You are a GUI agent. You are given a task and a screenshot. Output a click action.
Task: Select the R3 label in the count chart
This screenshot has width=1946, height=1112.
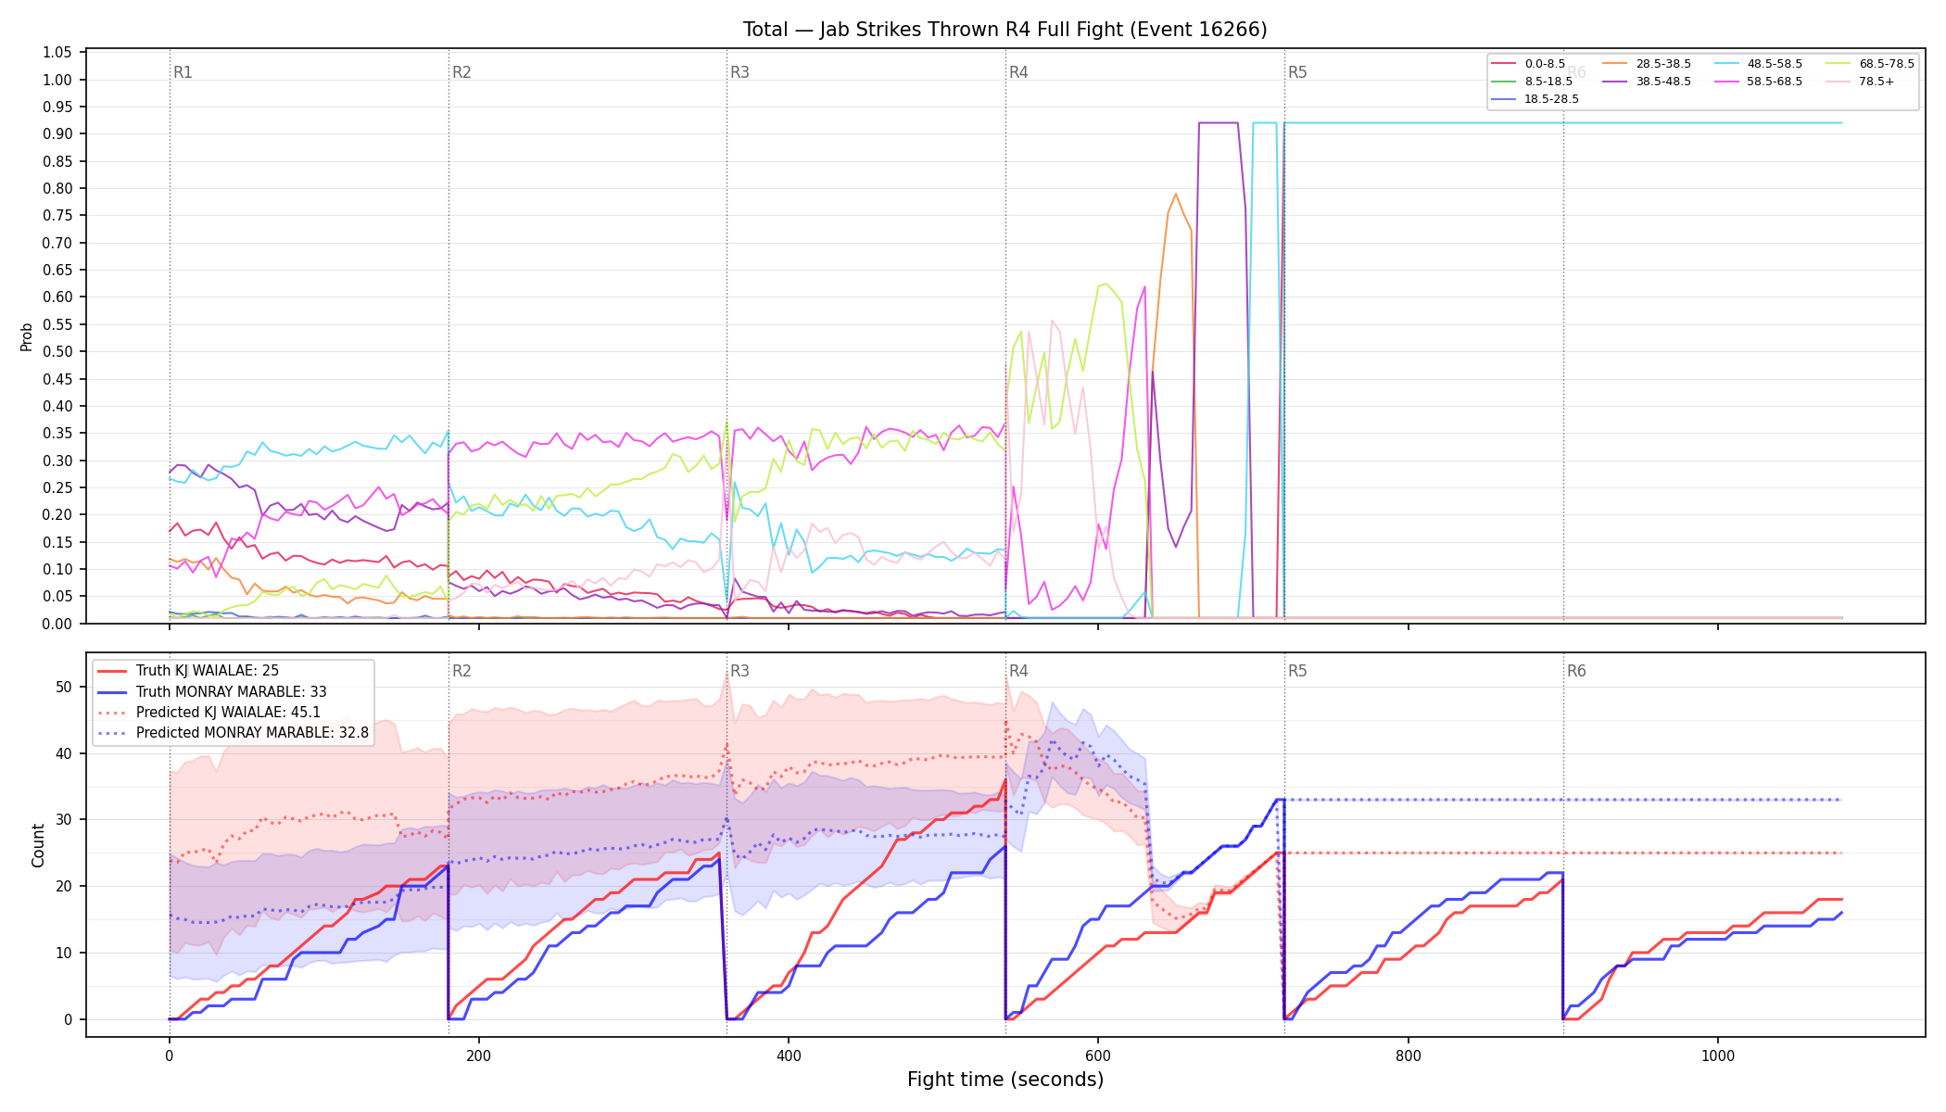pyautogui.click(x=739, y=671)
